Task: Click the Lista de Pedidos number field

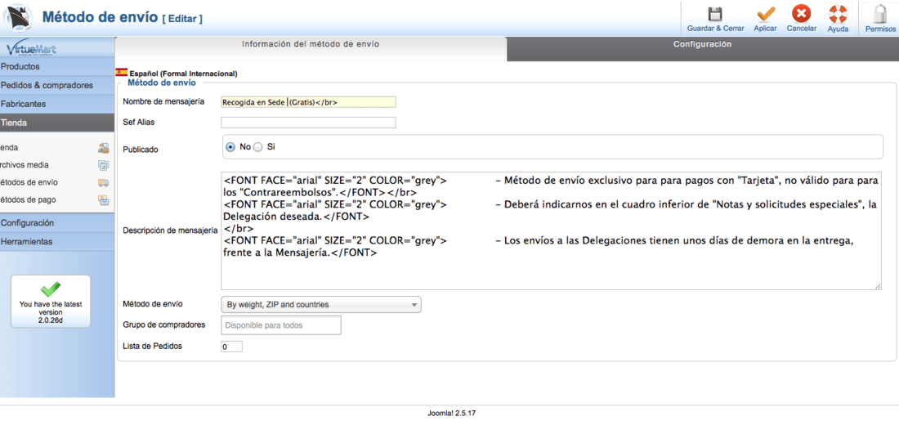Action: click(x=231, y=347)
